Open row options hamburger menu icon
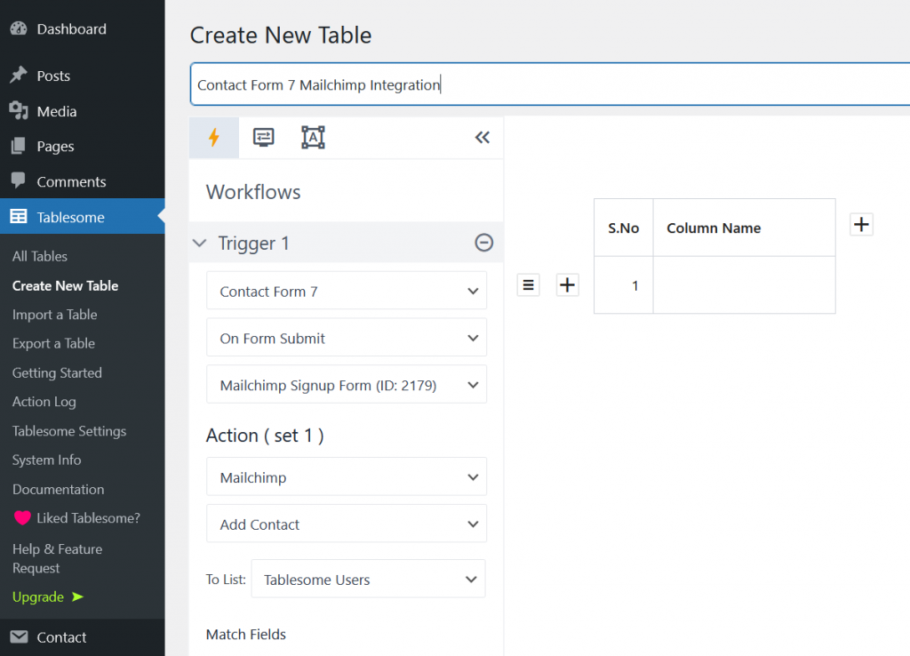Screen dimensions: 910x656 pos(528,285)
